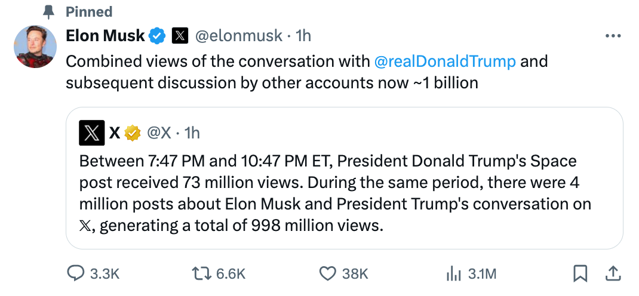
Task: Click the 38K likes count
Action: pyautogui.click(x=355, y=273)
